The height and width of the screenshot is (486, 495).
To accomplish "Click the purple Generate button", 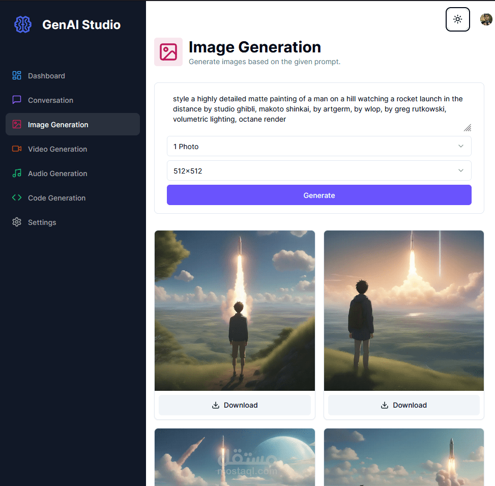I will coord(319,195).
